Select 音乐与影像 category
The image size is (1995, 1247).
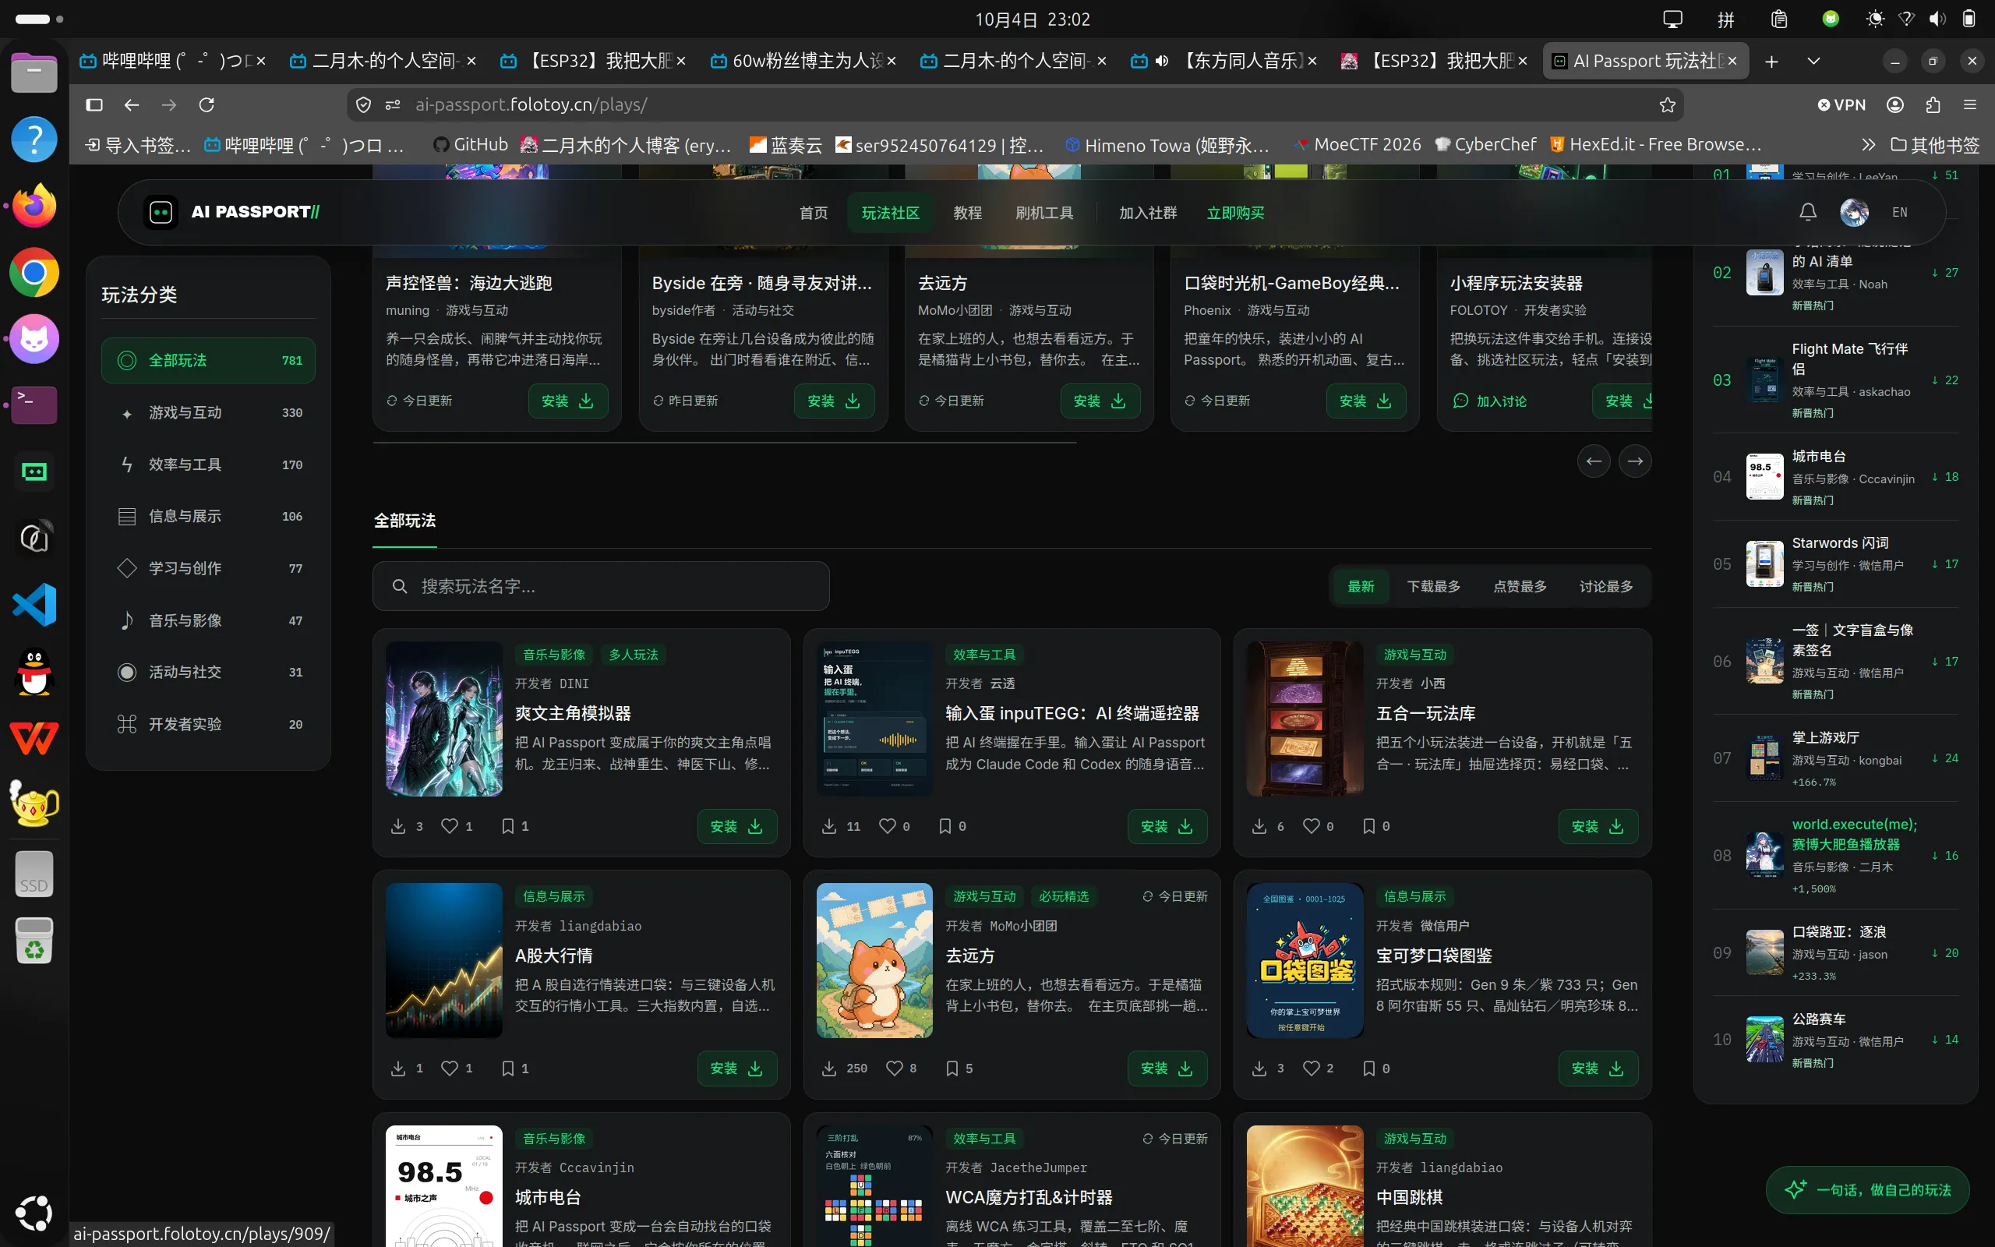(208, 620)
